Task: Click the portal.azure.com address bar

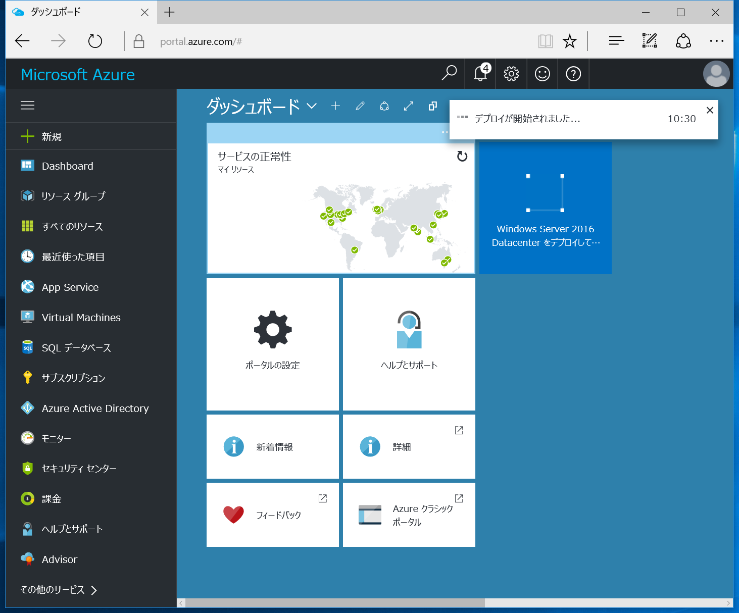Action: coord(201,41)
